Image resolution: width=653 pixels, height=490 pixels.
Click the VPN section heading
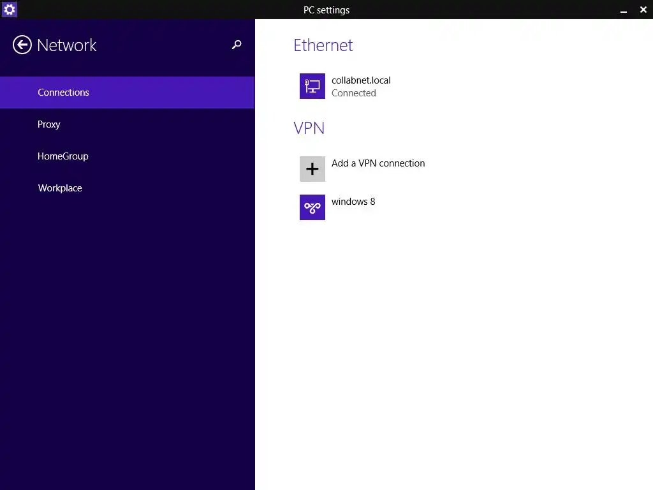click(309, 128)
